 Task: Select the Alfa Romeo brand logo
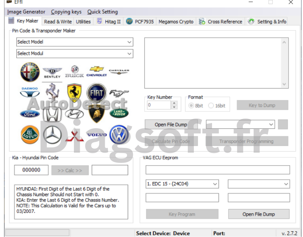point(30,72)
